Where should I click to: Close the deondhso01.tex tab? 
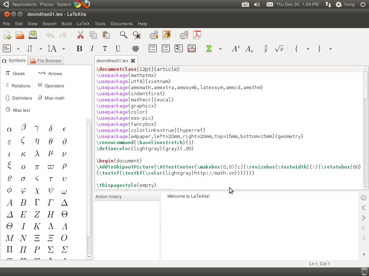click(x=133, y=60)
